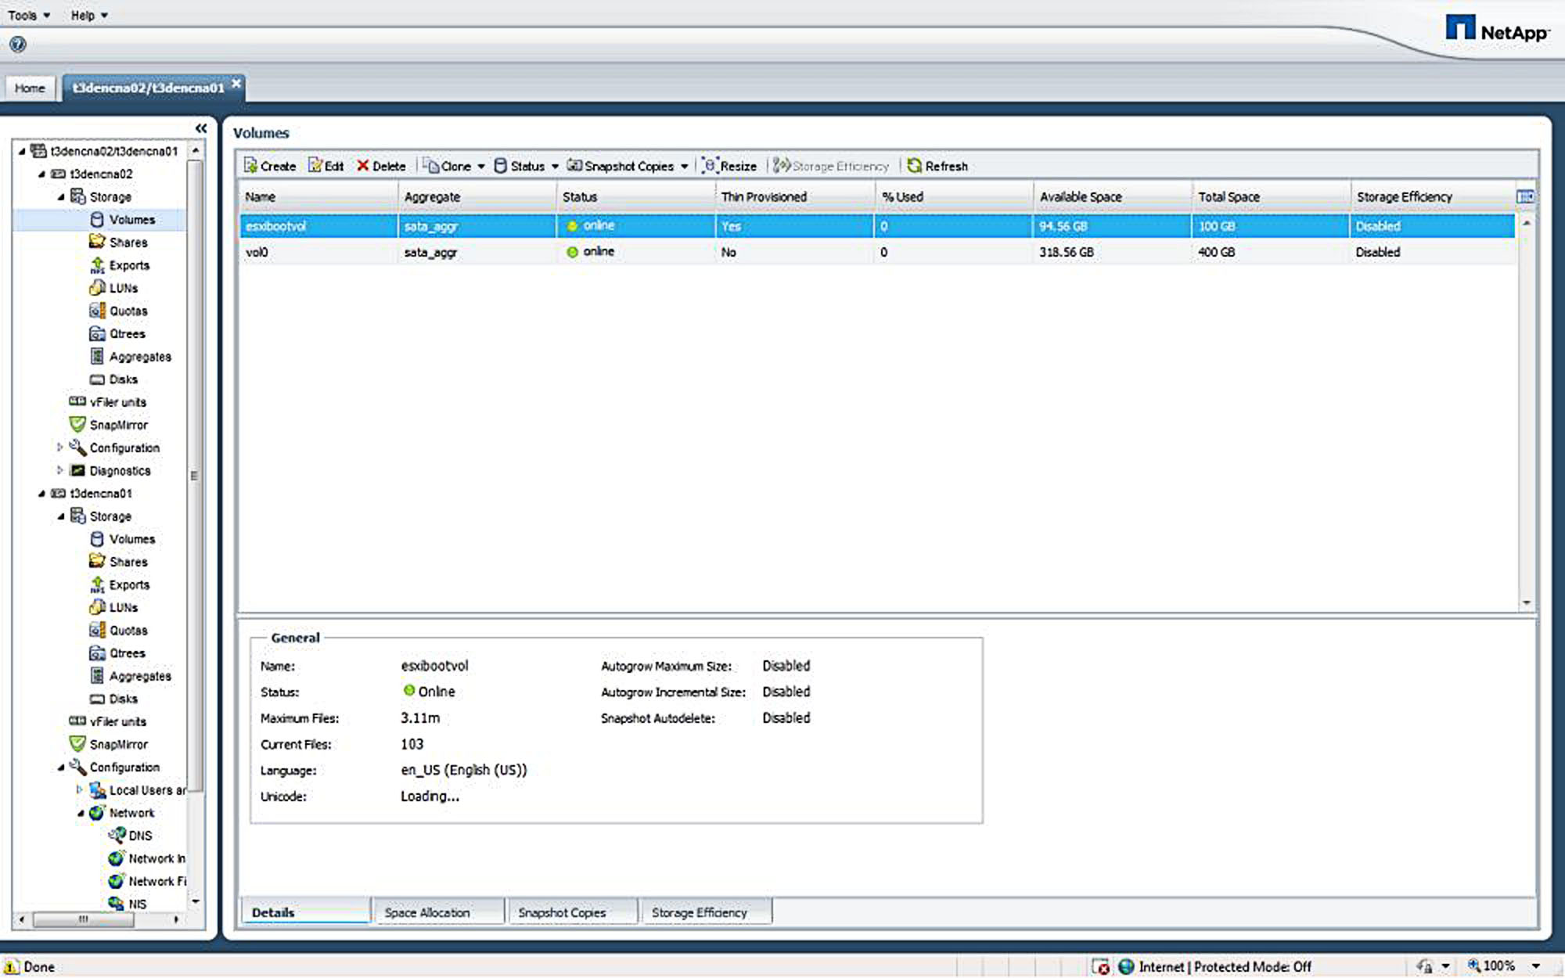Expand the Status dropdown menu

click(x=550, y=166)
